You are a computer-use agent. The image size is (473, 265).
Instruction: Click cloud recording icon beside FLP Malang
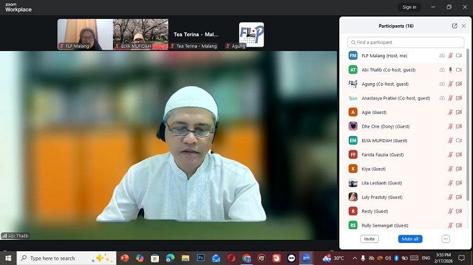click(442, 55)
